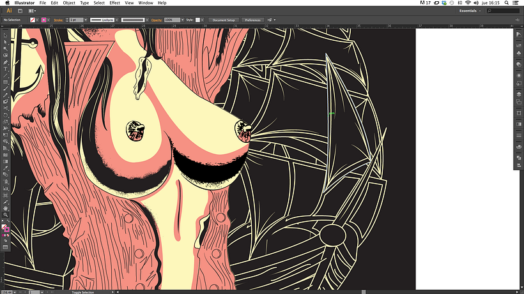This screenshot has height=294, width=524.
Task: Select the Magic Wand tool
Action: (5, 48)
